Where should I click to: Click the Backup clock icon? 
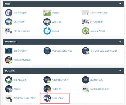(x=47, y=31)
